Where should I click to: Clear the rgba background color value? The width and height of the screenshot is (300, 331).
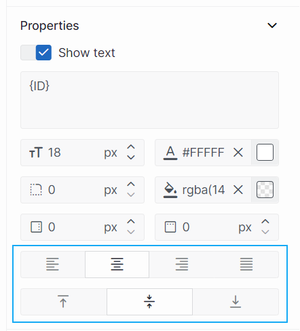point(238,190)
